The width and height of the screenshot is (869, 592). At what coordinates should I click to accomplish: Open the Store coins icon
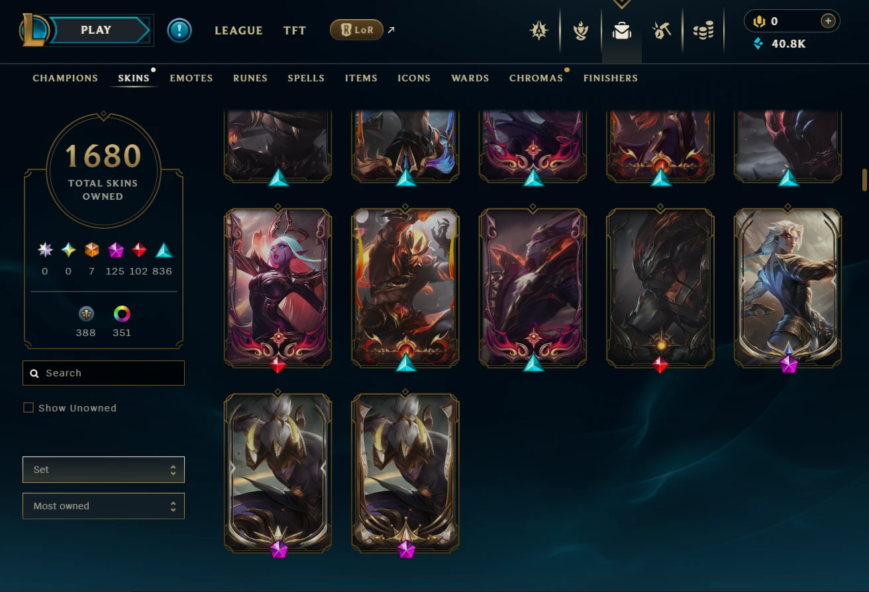pos(703,30)
